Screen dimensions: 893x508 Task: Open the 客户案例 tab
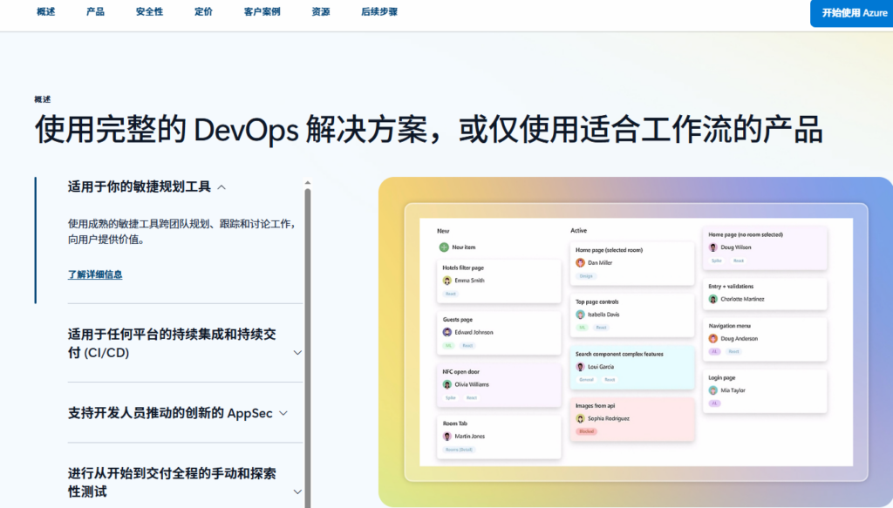[x=262, y=11]
